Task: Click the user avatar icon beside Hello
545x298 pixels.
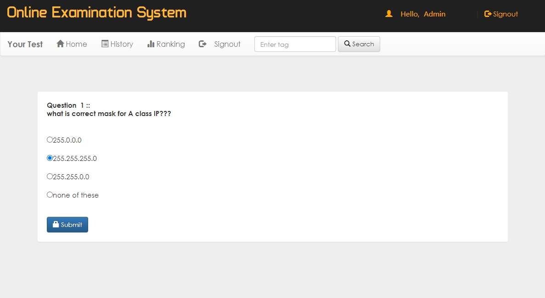Action: [x=389, y=14]
